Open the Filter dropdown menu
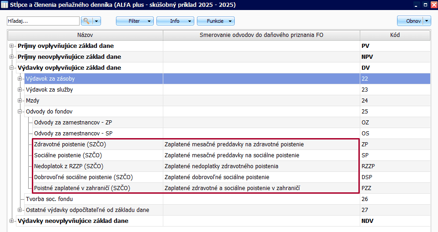438x232 pixels. coord(135,21)
